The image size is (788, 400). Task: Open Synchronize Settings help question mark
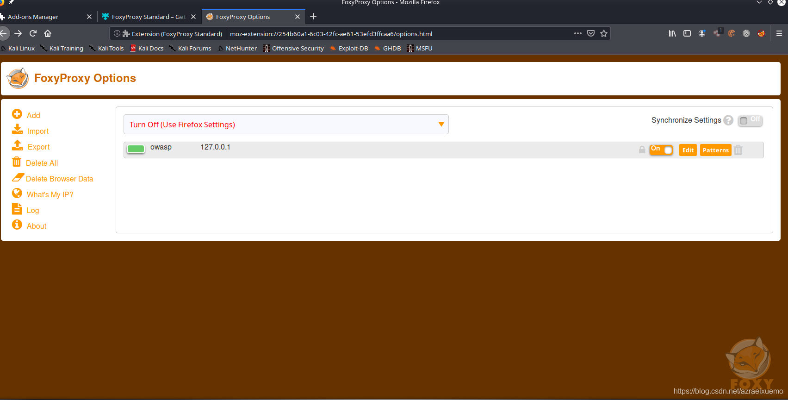(728, 120)
